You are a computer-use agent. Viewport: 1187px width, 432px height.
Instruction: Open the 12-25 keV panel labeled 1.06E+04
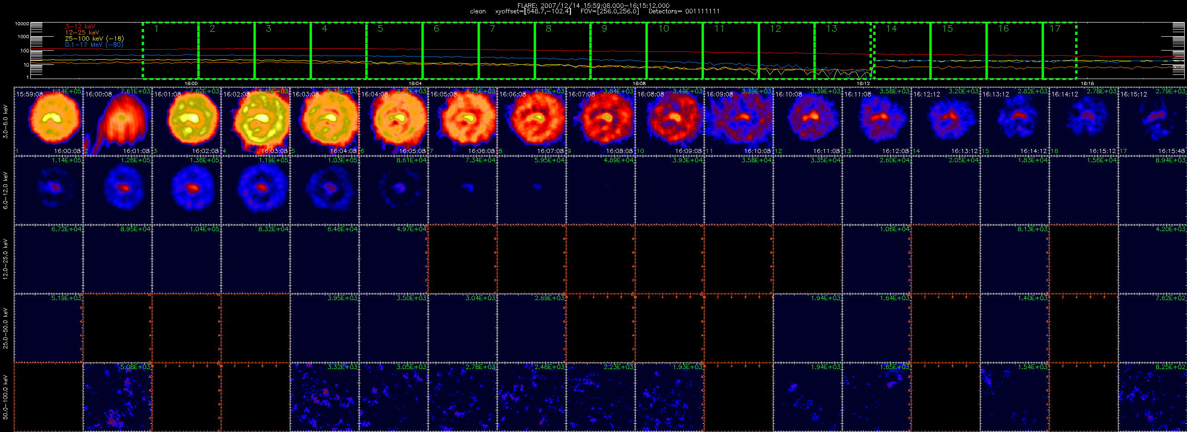tap(876, 259)
